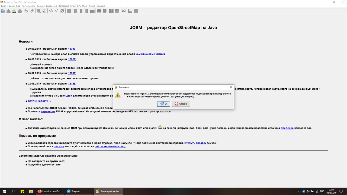Open the Другие новости link
The height and width of the screenshot is (195, 347).
coord(39,101)
